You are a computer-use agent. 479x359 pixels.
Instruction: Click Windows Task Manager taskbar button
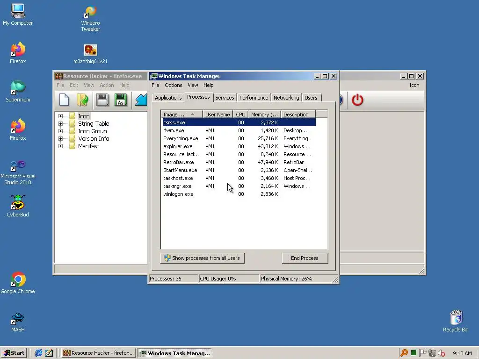(175, 353)
